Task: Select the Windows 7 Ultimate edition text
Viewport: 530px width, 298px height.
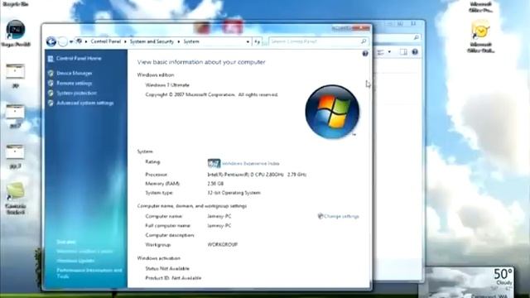Action: coord(167,84)
